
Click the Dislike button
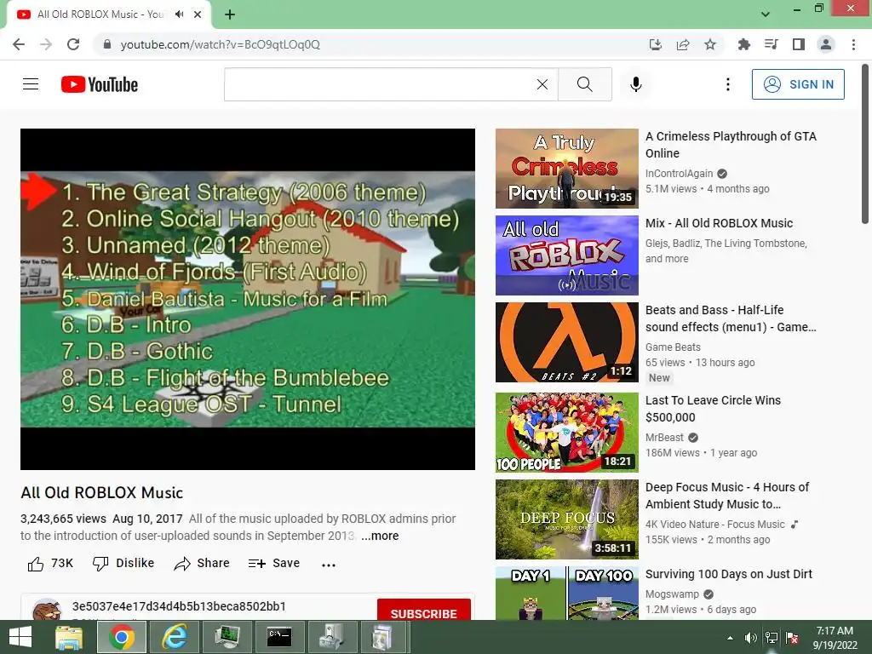click(123, 564)
